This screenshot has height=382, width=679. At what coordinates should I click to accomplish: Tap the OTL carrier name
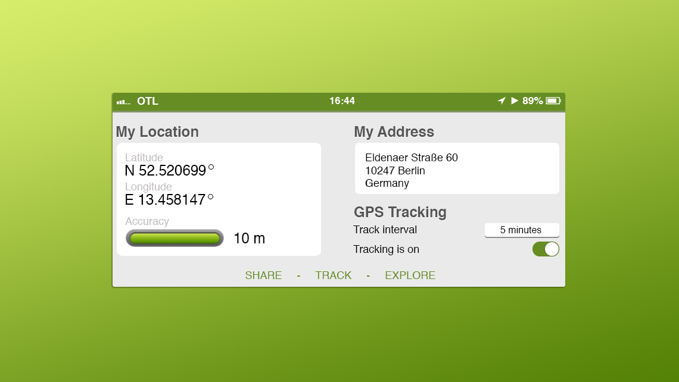pos(148,101)
